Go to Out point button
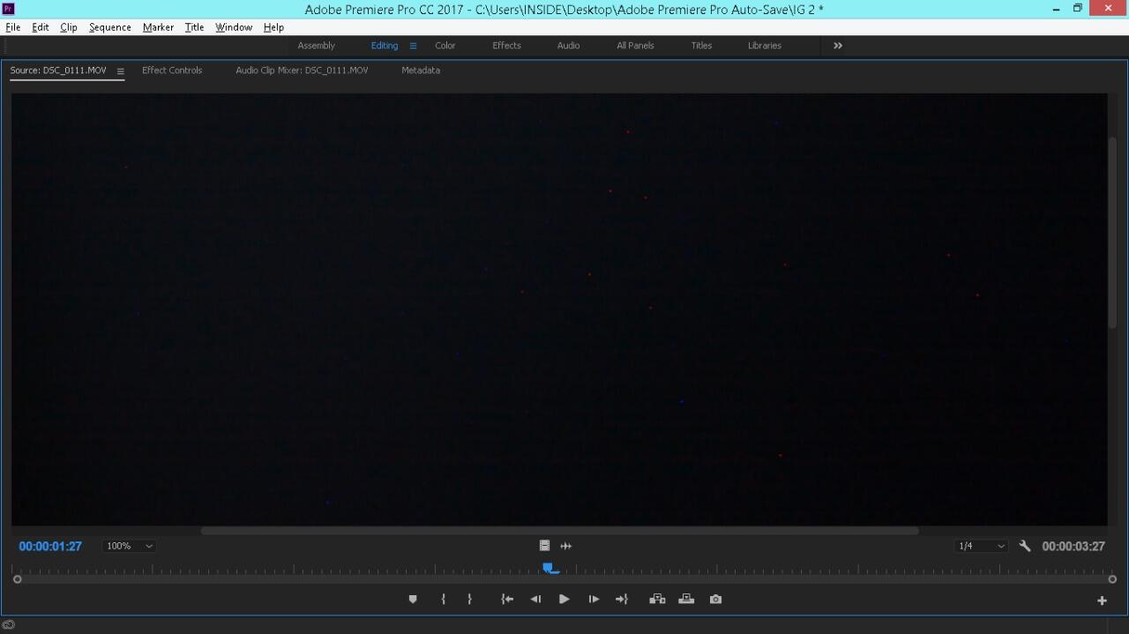 pyautogui.click(x=622, y=600)
